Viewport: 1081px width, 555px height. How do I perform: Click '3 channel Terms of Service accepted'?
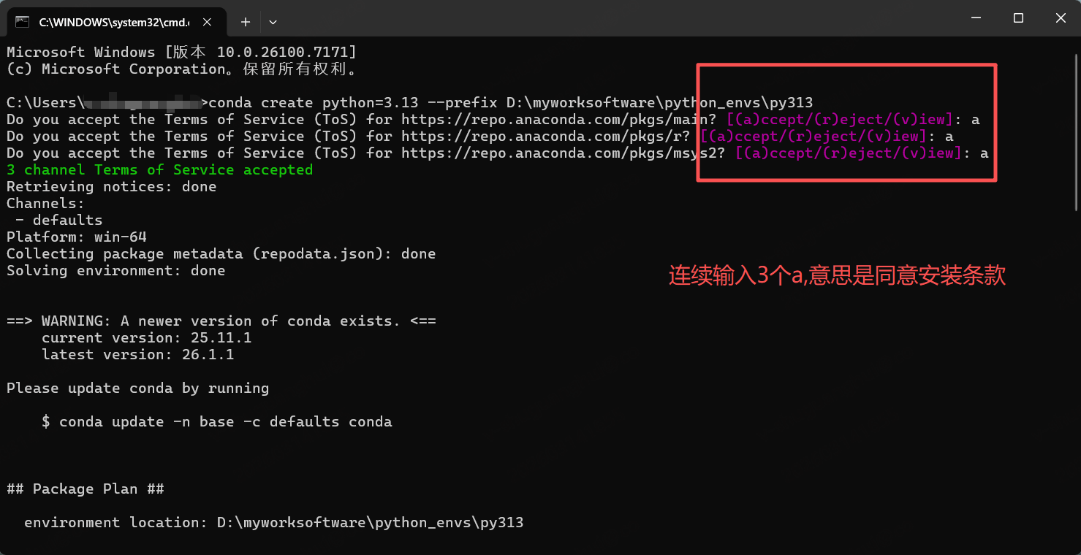point(160,169)
